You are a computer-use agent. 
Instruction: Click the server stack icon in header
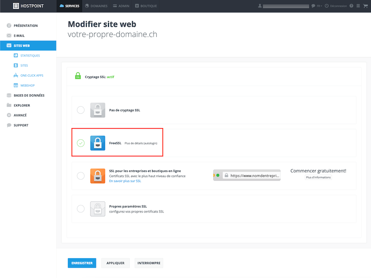pos(358,6)
